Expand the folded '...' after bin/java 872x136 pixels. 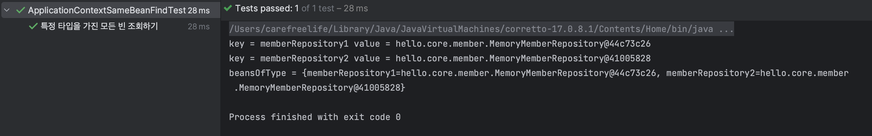tap(726, 29)
